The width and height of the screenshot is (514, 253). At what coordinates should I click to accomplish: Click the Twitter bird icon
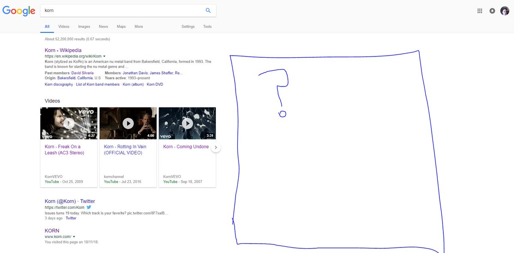click(89, 207)
